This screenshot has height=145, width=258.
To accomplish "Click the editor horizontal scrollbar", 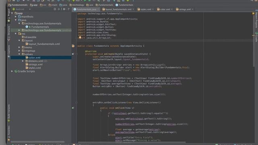I will click(x=132, y=142).
